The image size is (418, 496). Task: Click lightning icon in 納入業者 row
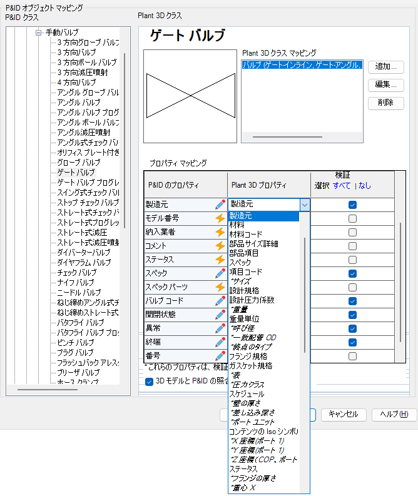[x=220, y=232]
